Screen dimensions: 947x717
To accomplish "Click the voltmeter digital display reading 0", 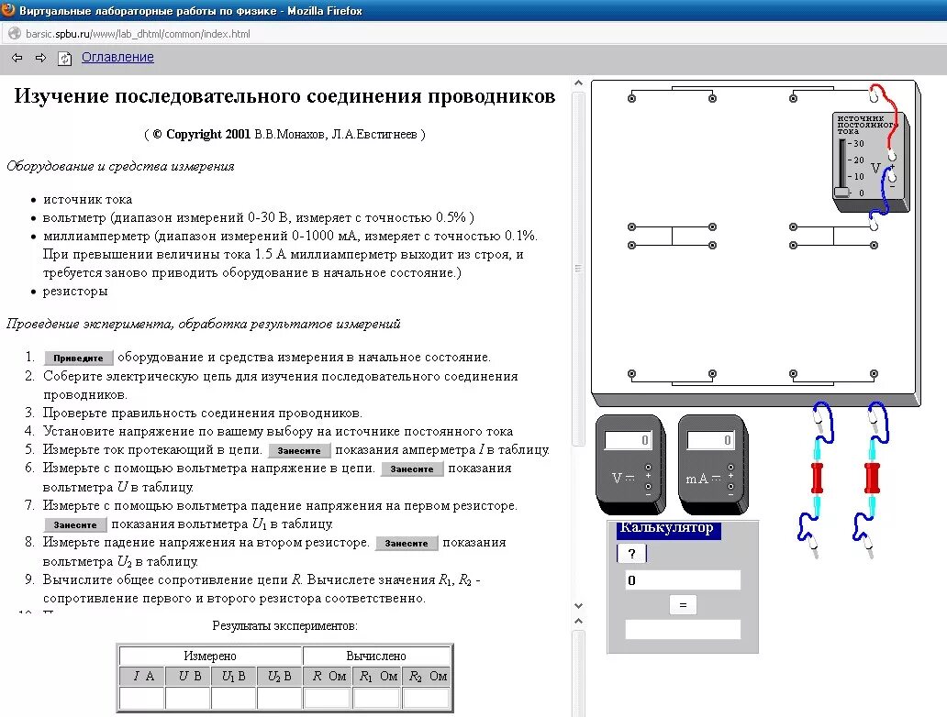I will 628,440.
